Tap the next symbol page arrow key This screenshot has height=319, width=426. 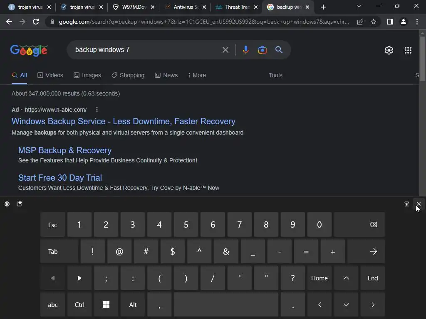(79, 278)
